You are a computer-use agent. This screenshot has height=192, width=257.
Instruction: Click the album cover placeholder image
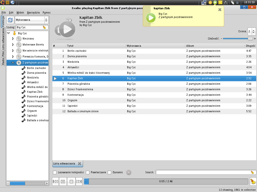65,29
